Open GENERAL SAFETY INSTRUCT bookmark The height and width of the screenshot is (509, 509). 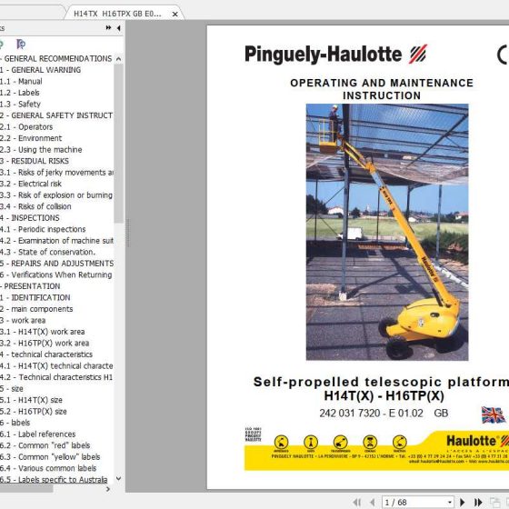pyautogui.click(x=55, y=115)
